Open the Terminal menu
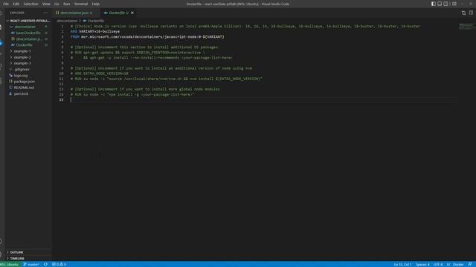The height and width of the screenshot is (267, 476). point(81,4)
